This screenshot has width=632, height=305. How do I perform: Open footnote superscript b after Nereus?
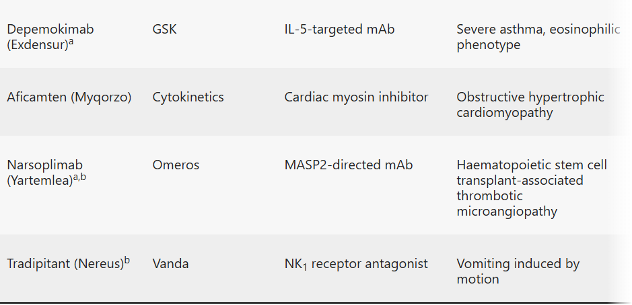point(127,261)
